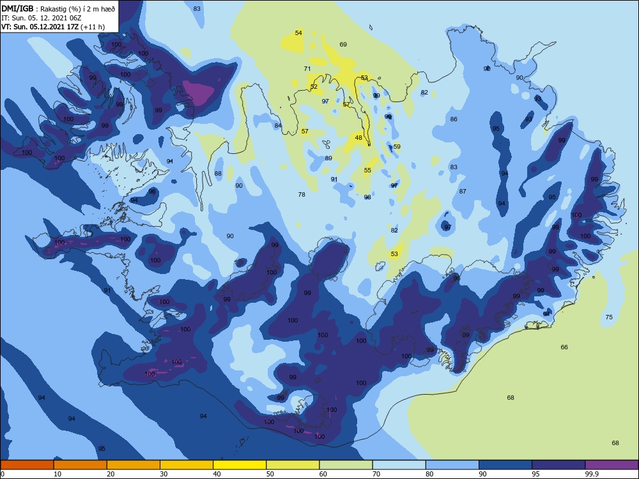The image size is (639, 479).
Task: Click the legend tick label '50'
Action: tap(270, 474)
